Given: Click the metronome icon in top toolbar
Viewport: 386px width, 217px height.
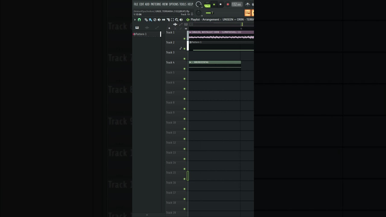Looking at the screenshot, I should pos(248,4).
